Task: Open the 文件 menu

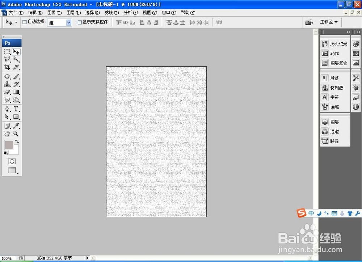Action: click(16, 13)
